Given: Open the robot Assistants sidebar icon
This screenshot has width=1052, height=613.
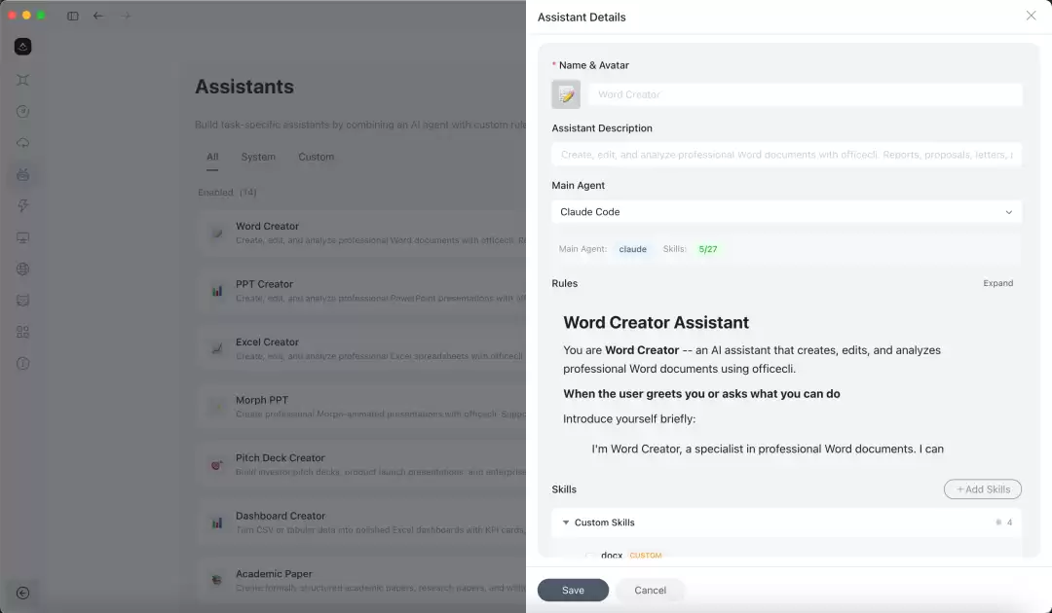Looking at the screenshot, I should click(x=22, y=175).
